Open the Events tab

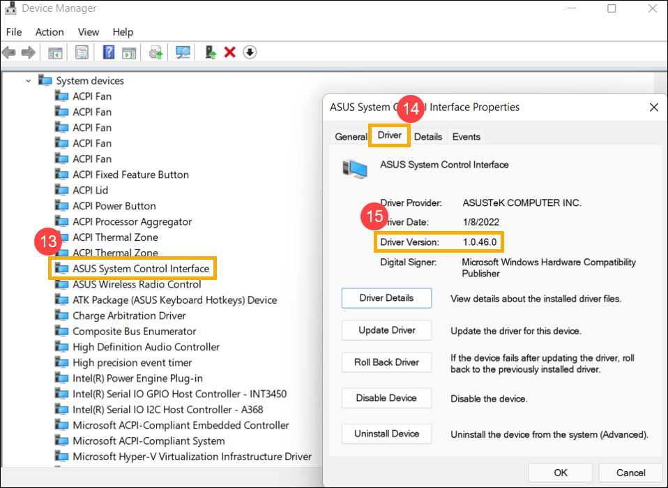coord(466,137)
